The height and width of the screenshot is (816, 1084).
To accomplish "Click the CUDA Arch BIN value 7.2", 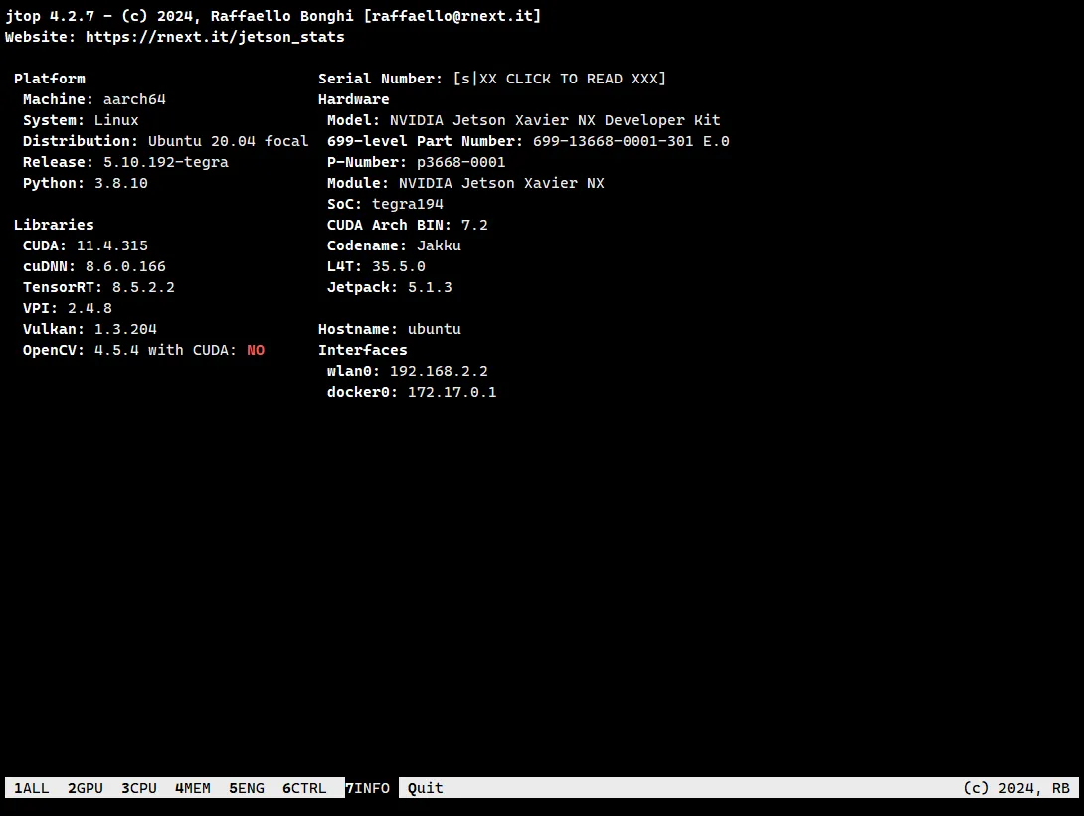I will pos(475,225).
